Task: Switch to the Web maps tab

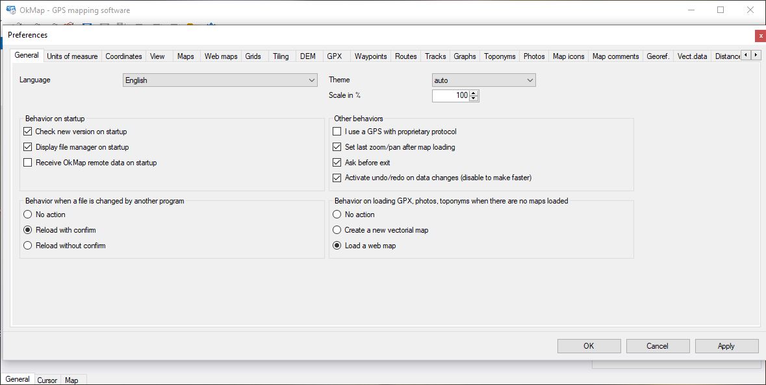Action: click(x=221, y=56)
